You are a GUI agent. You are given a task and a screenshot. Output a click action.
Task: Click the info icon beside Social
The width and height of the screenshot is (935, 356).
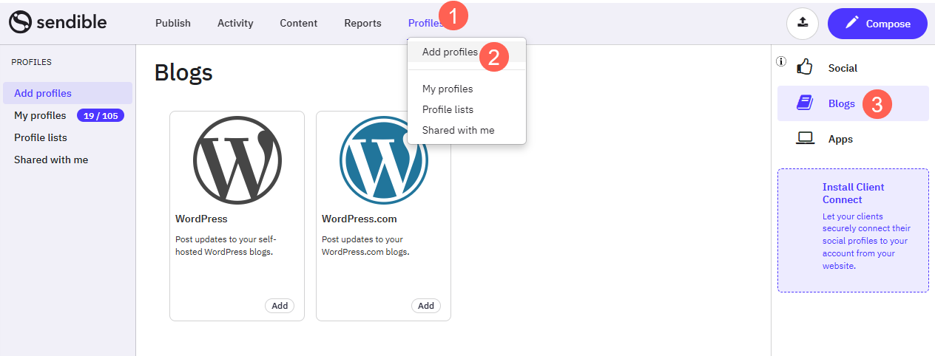781,61
